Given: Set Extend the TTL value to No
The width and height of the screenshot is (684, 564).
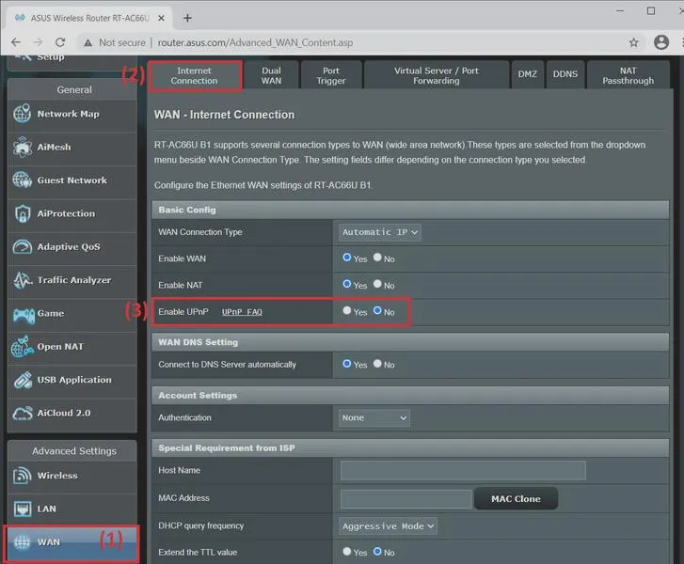Looking at the screenshot, I should 377,552.
